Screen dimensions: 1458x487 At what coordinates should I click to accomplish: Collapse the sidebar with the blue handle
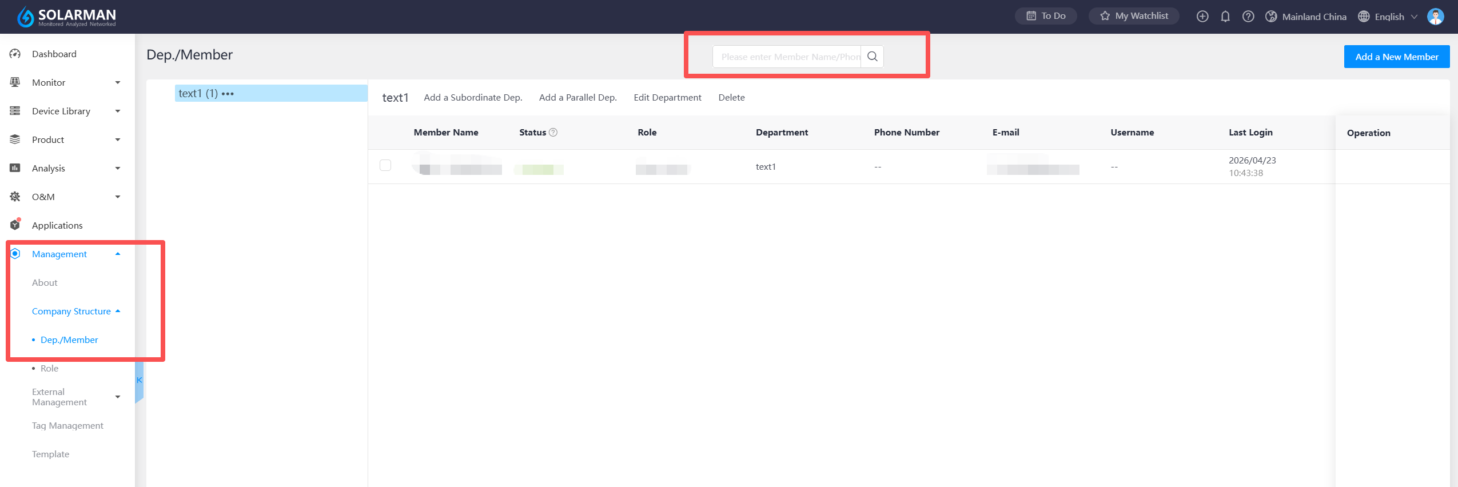[139, 381]
